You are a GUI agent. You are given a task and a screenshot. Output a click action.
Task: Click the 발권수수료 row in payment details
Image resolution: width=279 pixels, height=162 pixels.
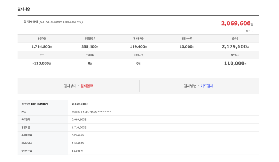(x=139, y=151)
